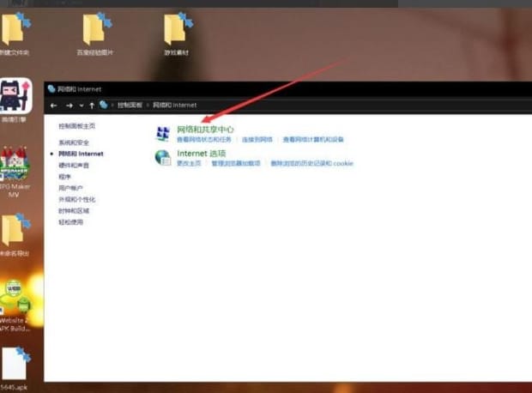Open the Internet 选项 globe icon

tap(162, 157)
